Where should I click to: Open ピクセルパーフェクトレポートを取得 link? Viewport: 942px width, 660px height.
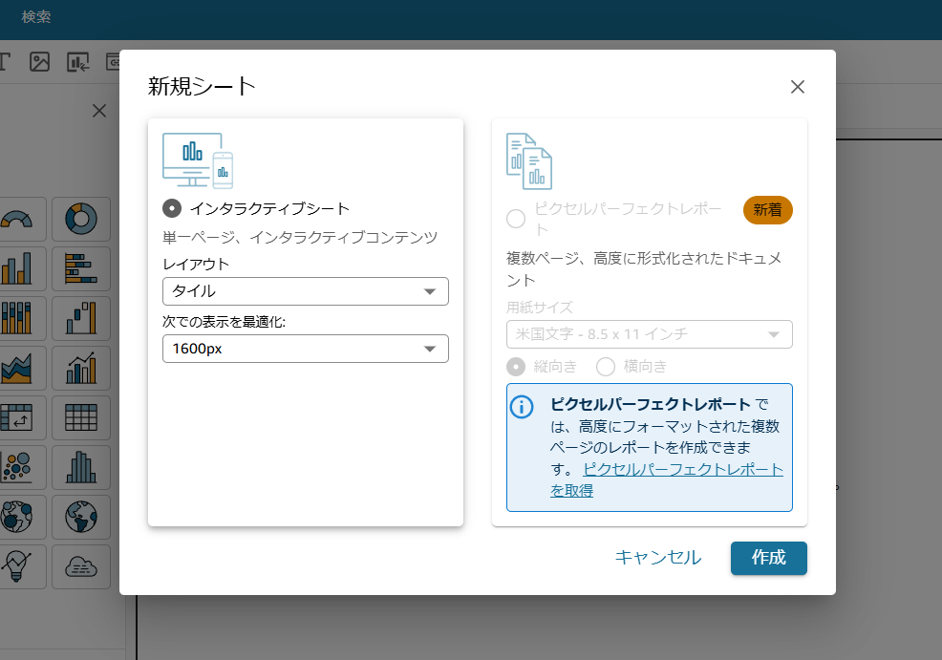click(667, 479)
